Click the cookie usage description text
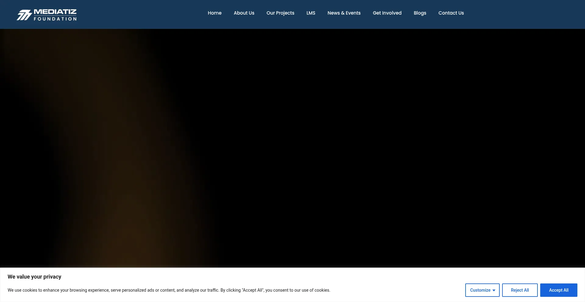Screen dimensions: 585x302 (x=169, y=290)
